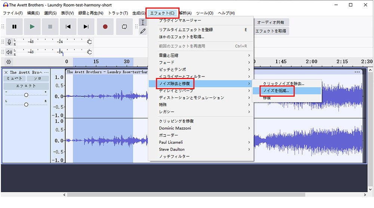The image size is (374, 208).
Task: Expand the レガシー submenu
Action: (x=200, y=112)
